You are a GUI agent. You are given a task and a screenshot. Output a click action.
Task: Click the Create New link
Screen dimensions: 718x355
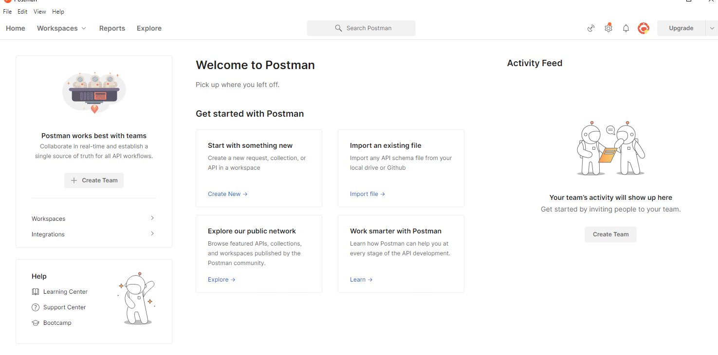tap(224, 194)
